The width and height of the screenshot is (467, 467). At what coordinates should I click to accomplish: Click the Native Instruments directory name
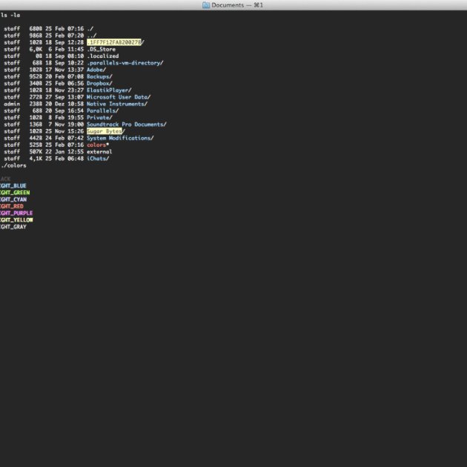point(116,104)
